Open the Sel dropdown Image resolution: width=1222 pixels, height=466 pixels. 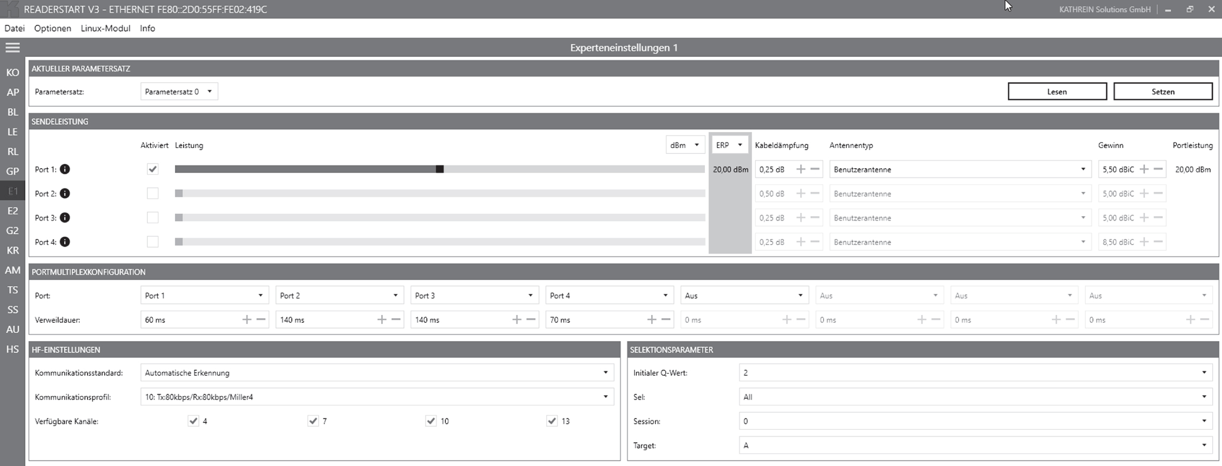(976, 397)
